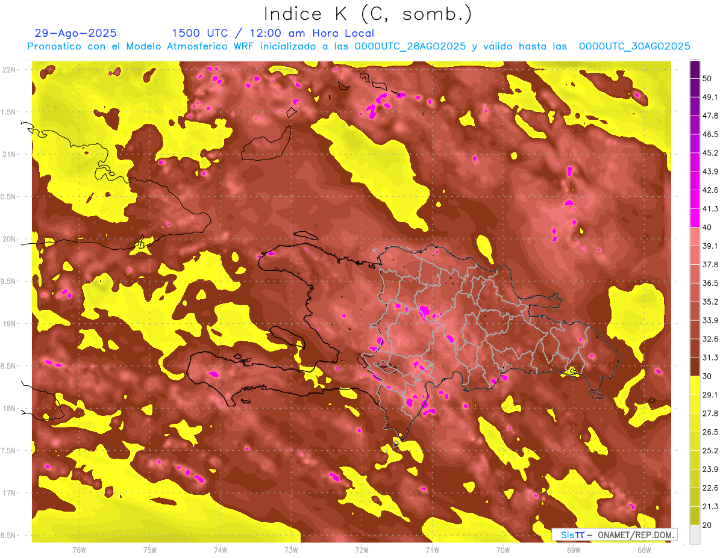Click the colorbar value 37.8
Image resolution: width=723 pixels, height=558 pixels.
click(x=710, y=264)
